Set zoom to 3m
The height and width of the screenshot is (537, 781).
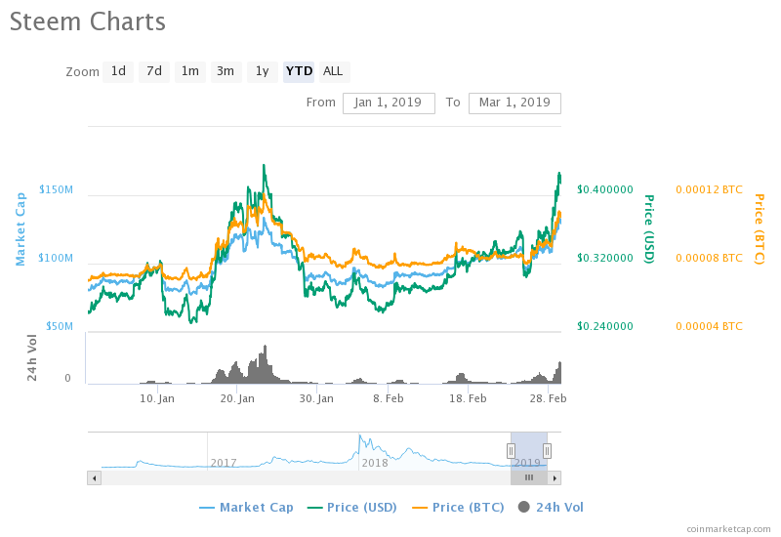(x=226, y=71)
